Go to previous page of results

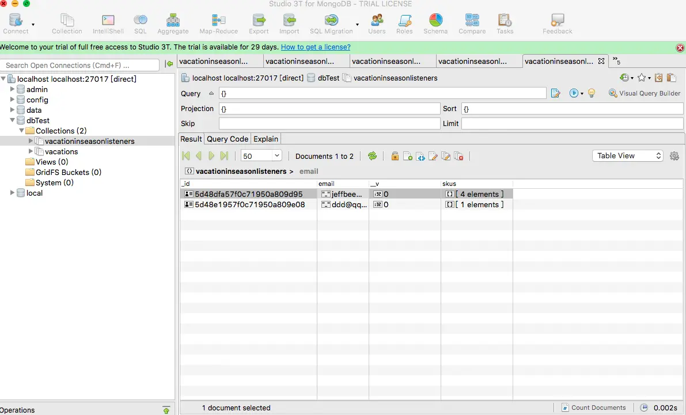(x=199, y=155)
